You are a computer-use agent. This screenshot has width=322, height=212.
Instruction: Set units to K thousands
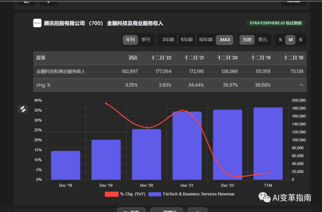coord(280,40)
